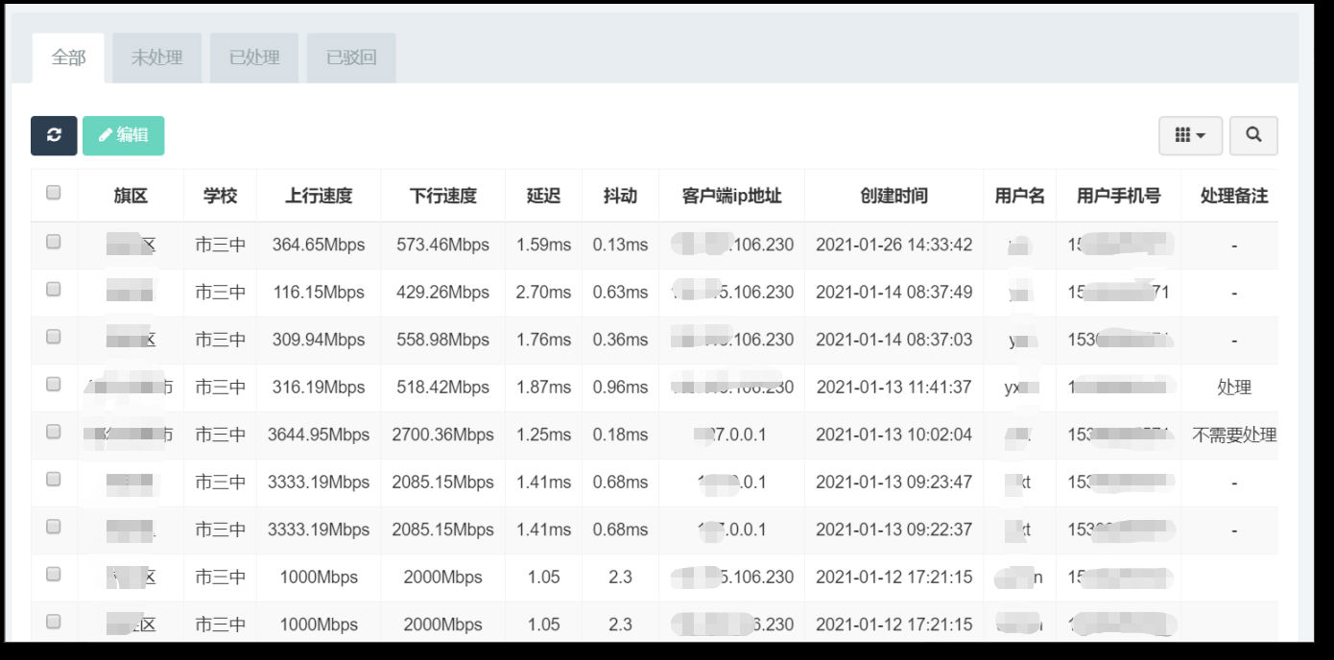Click the 创建时间 column header
The image size is (1334, 660).
(x=893, y=195)
